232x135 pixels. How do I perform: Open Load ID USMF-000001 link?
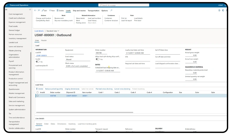(41, 55)
